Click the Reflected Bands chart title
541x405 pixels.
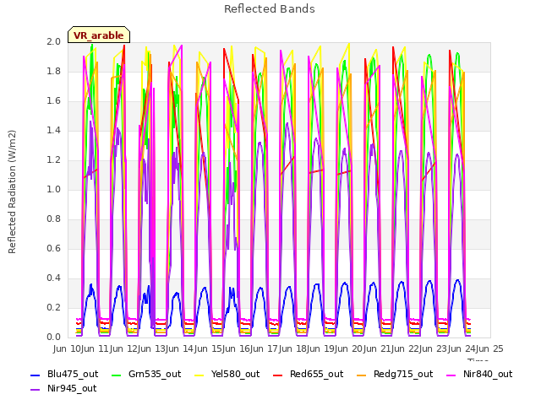tap(270, 9)
